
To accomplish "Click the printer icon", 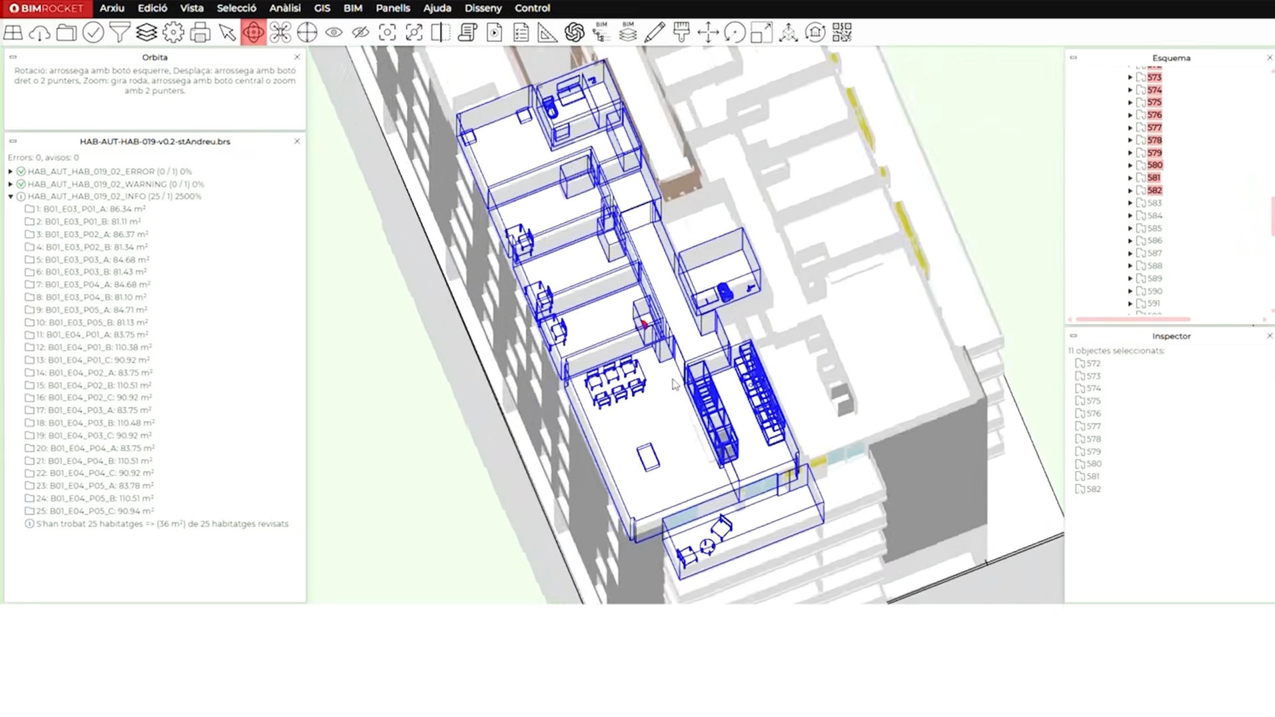I will click(x=200, y=33).
